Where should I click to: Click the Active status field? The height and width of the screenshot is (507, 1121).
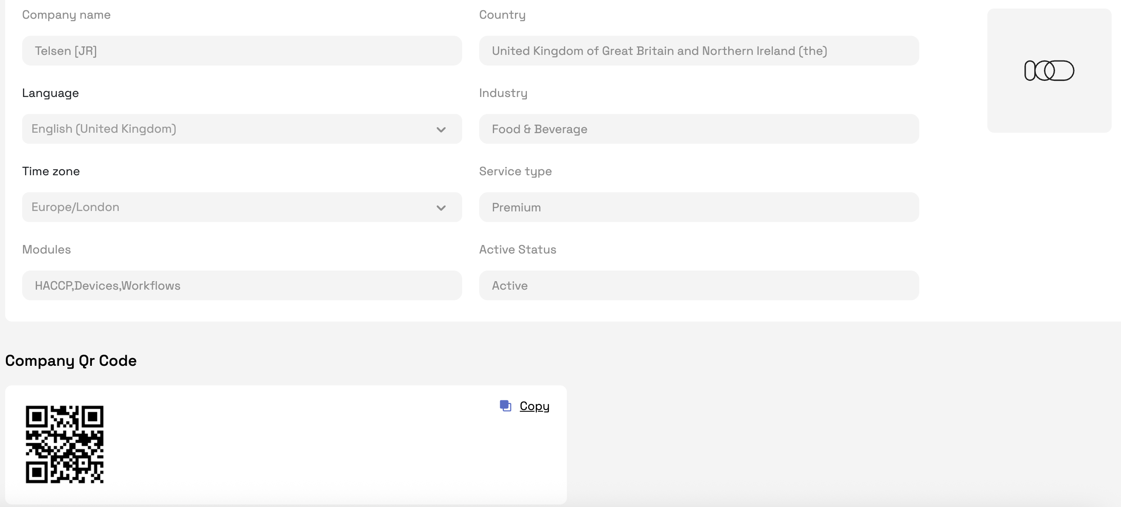tap(698, 286)
